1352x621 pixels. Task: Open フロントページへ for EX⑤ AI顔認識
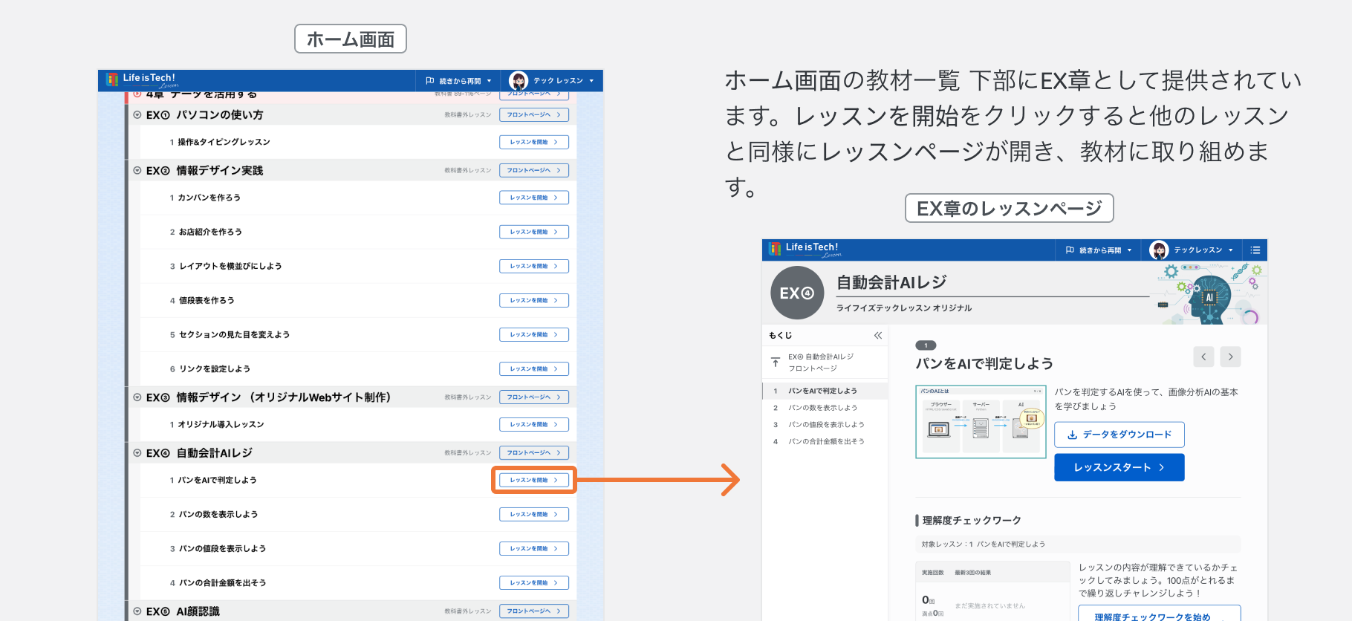534,611
